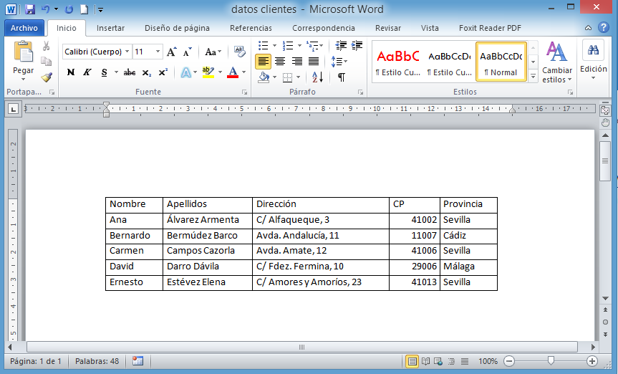
Task: Toggle bold (N) formatting
Action: point(71,72)
